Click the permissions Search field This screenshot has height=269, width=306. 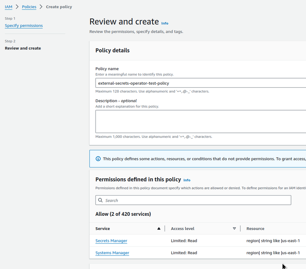pyautogui.click(x=193, y=200)
